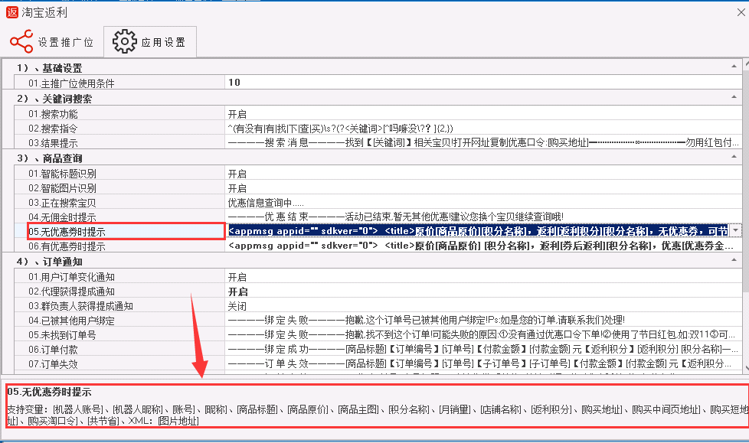Close the 淘宝返利 window
The height and width of the screenshot is (443, 749).
click(x=741, y=12)
